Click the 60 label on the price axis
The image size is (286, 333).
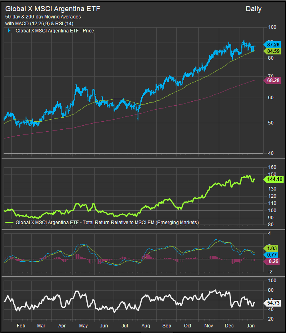[271, 98]
